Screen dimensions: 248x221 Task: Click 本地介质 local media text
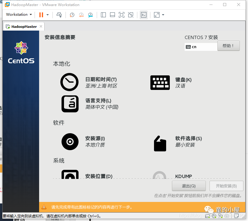coord(95,145)
